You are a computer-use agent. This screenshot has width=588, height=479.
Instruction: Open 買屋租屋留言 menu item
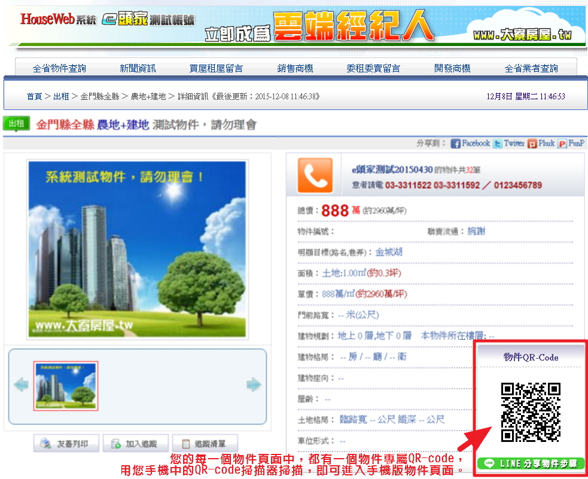click(216, 68)
